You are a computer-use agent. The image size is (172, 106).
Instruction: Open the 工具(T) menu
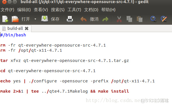click(x=74, y=10)
